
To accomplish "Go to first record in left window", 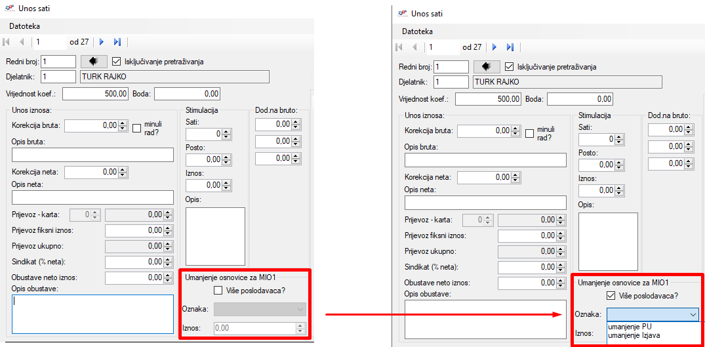I will [7, 42].
